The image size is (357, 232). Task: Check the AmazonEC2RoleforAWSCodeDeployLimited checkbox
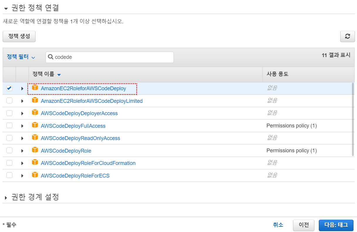point(9,100)
